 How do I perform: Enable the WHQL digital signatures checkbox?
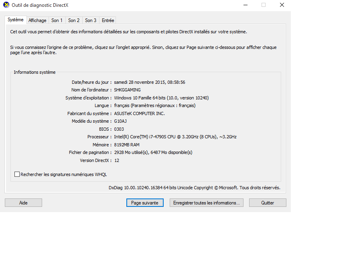tap(17, 174)
